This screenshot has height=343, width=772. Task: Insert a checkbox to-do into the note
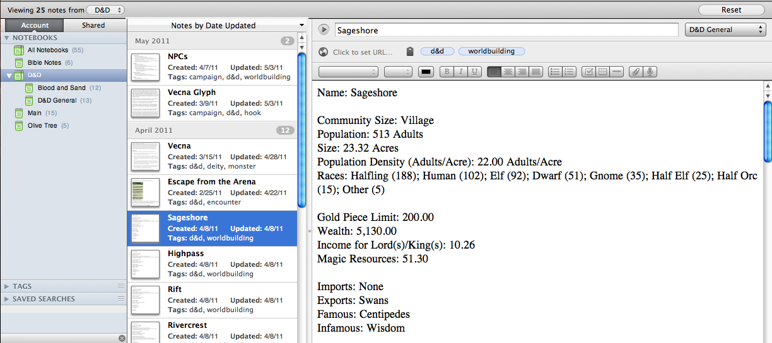pos(588,72)
